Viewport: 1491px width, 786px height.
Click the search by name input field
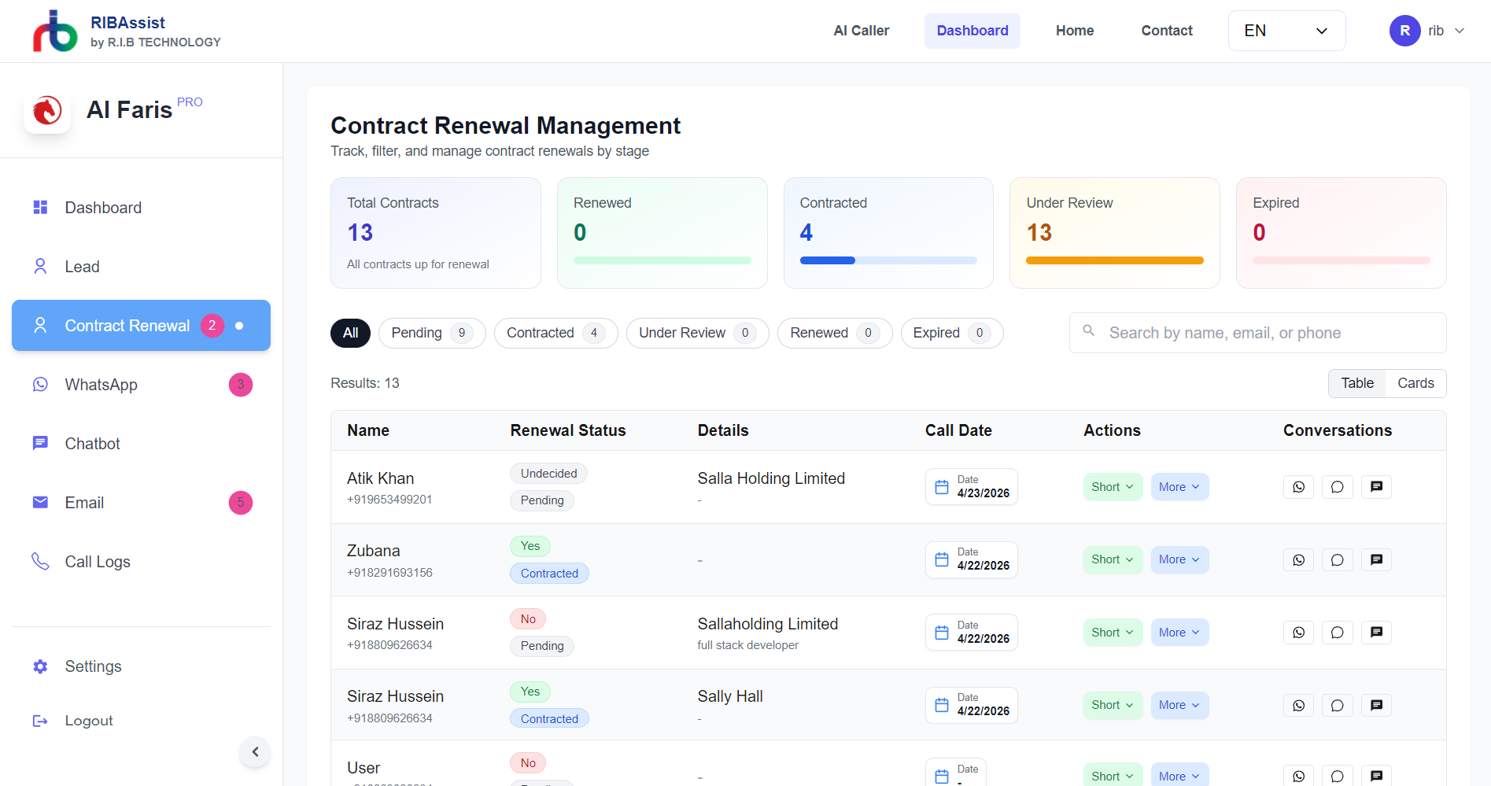1267,333
